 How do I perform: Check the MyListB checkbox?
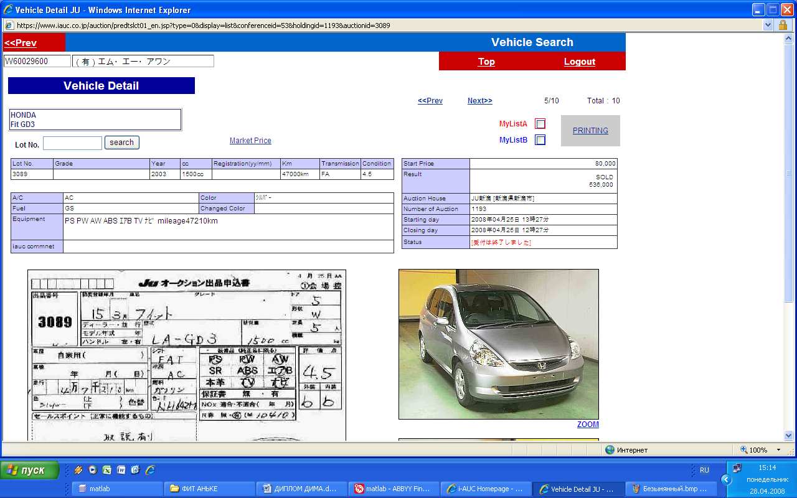tap(540, 140)
